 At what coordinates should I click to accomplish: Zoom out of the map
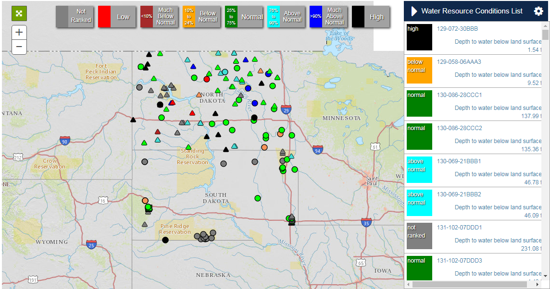tap(19, 47)
